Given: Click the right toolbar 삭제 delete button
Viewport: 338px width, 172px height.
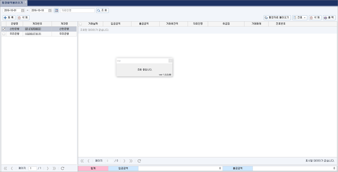Looking at the screenshot, I should point(315,18).
